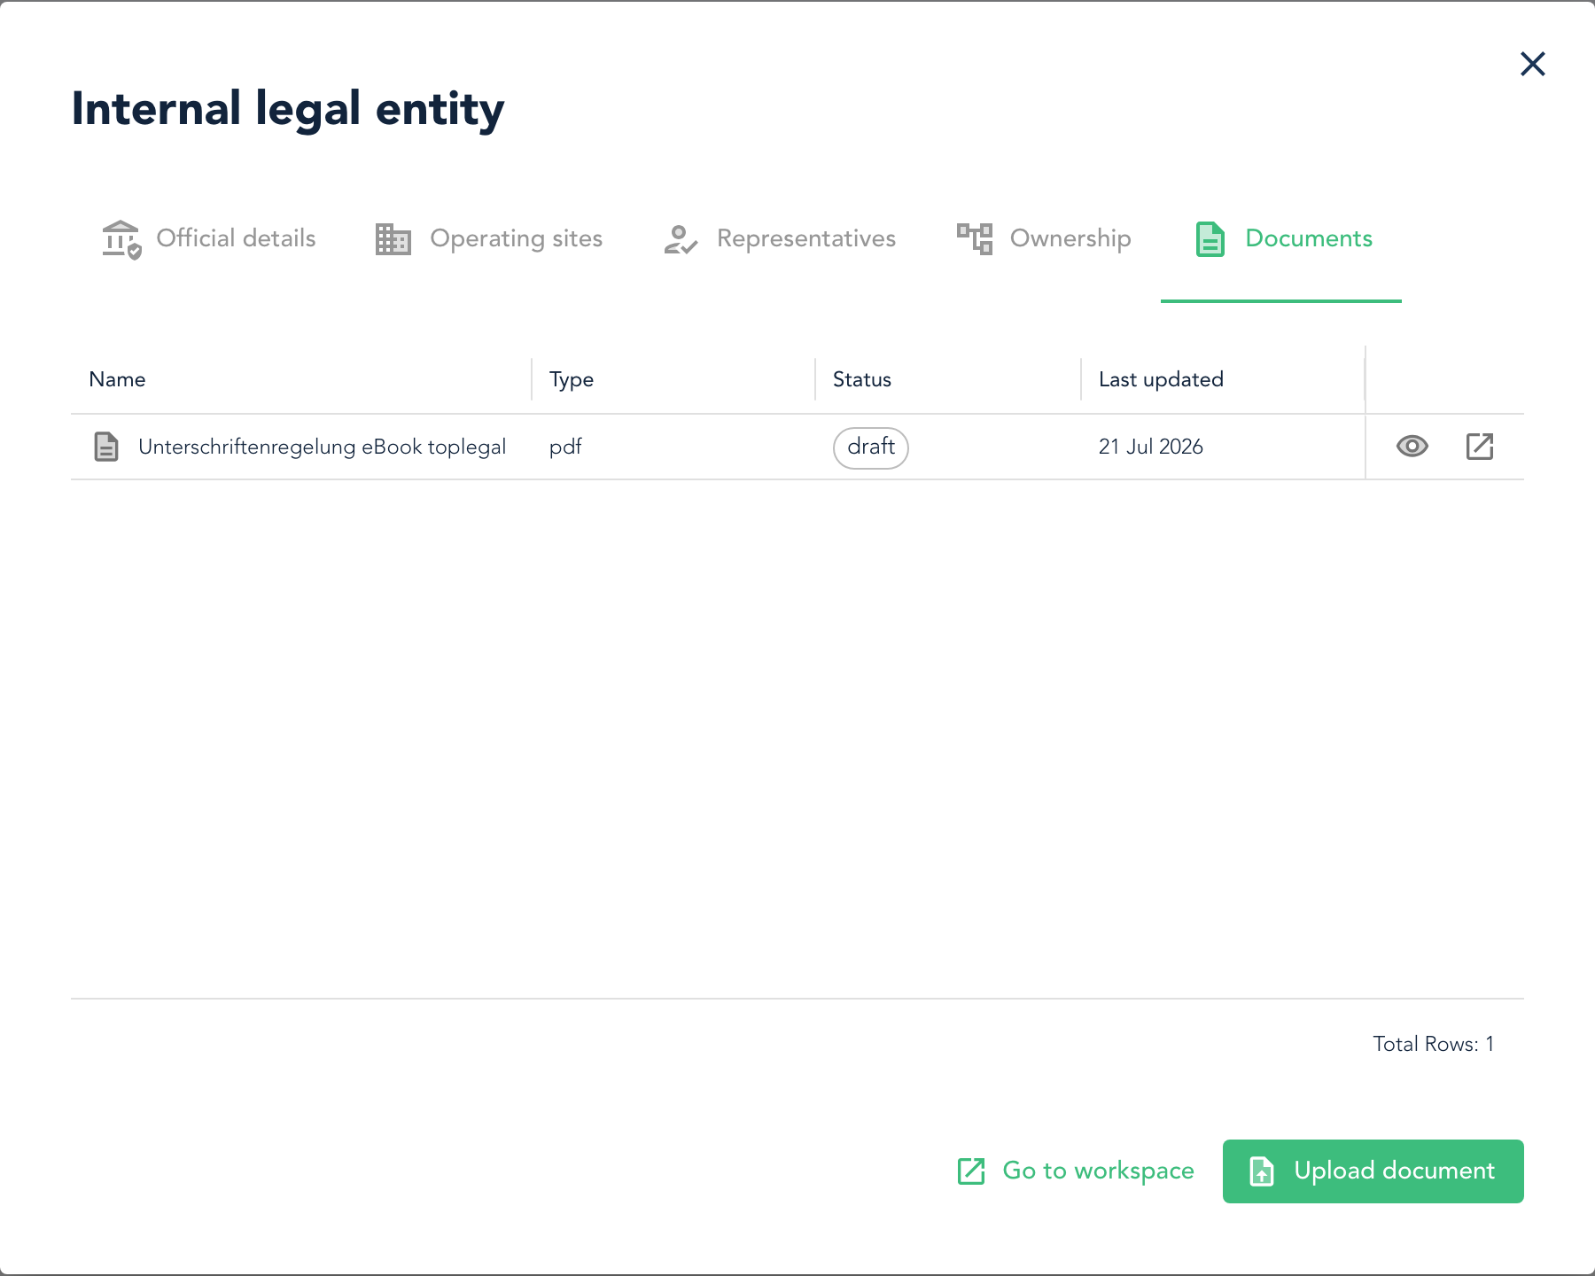
Task: Open the Official details tab
Action: 209,238
